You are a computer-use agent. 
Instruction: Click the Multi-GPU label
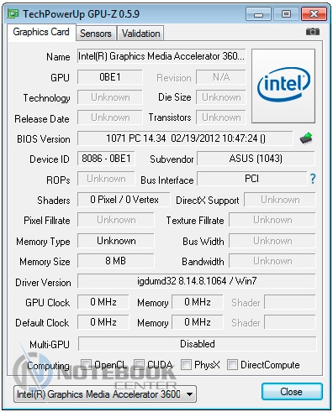pyautogui.click(x=50, y=345)
